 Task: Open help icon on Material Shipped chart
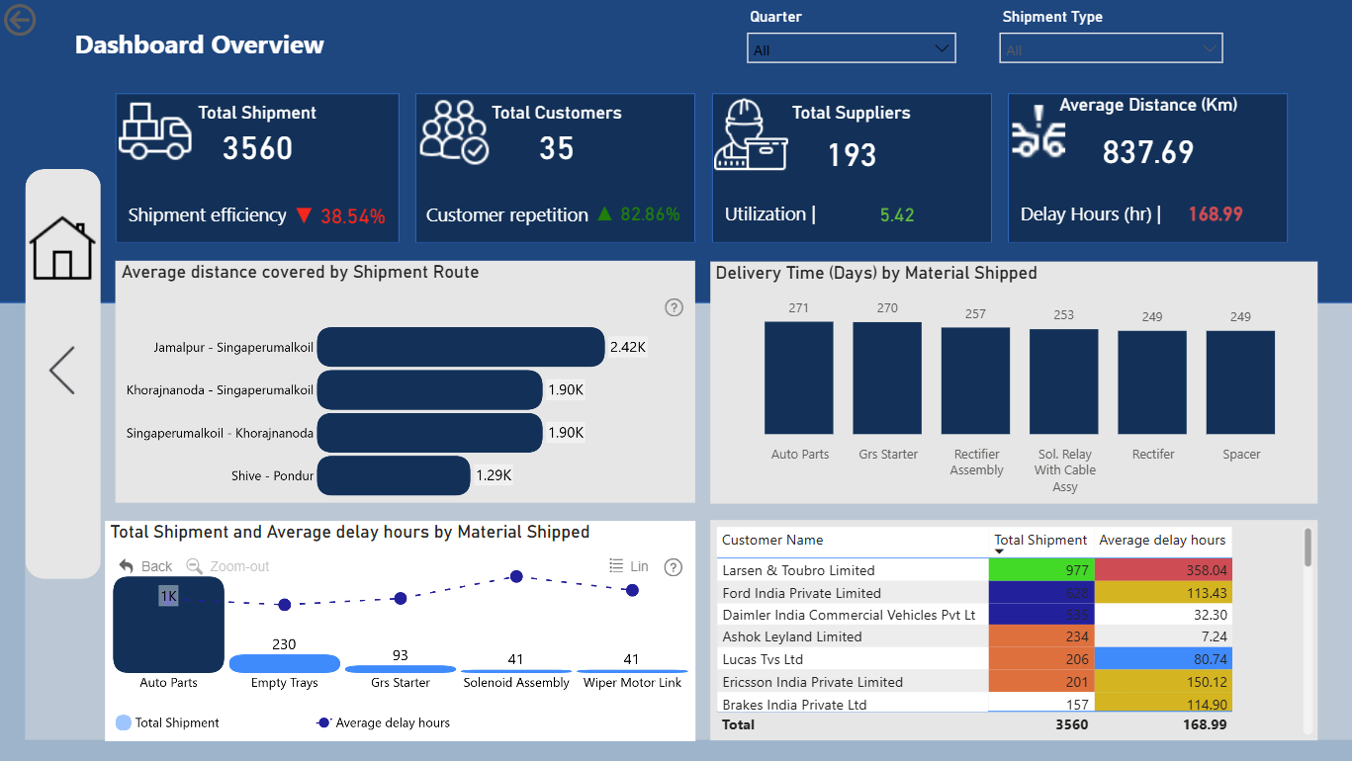click(674, 567)
